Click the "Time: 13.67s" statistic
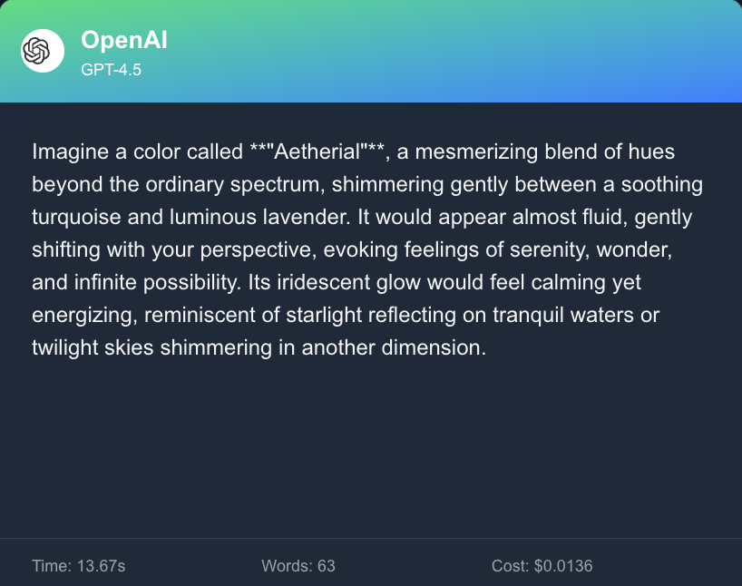This screenshot has width=742, height=586. 78,566
